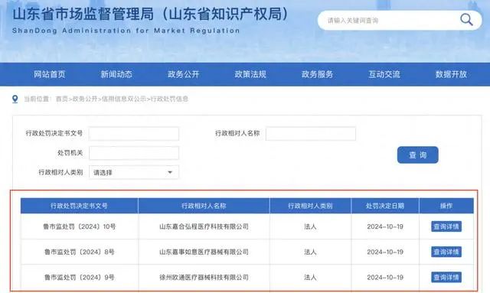490x293 pixels.
Task: Open 政策法规 in the navigation bar
Action: click(x=250, y=74)
